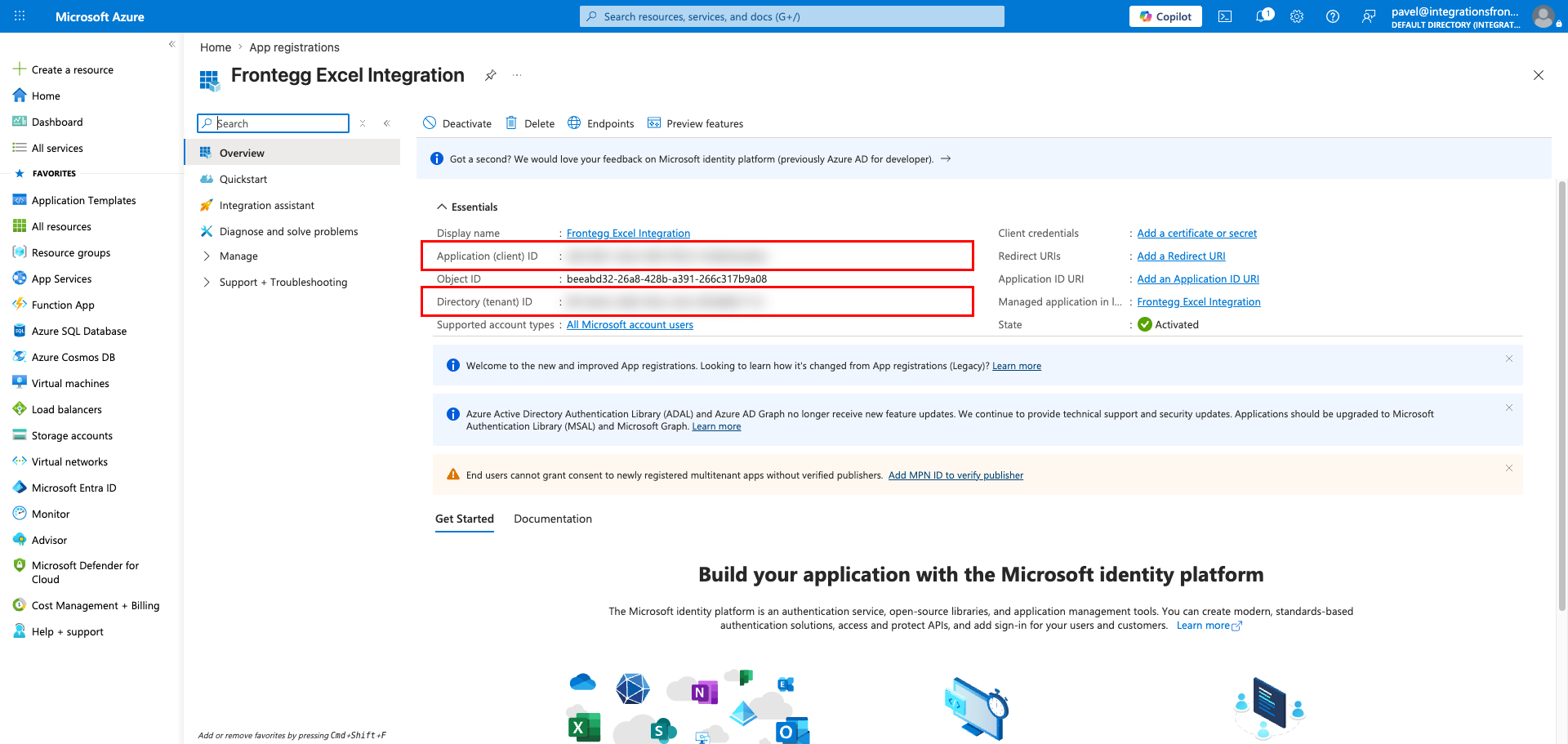Click the Copilot button
The height and width of the screenshot is (744, 1568).
tap(1165, 16)
